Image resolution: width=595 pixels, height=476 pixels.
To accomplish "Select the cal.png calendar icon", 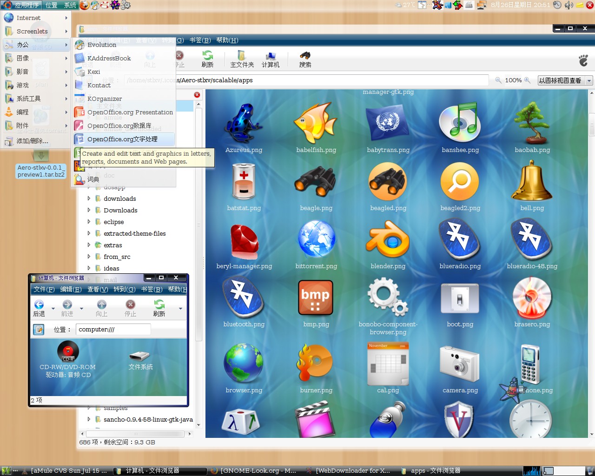I will coord(388,364).
